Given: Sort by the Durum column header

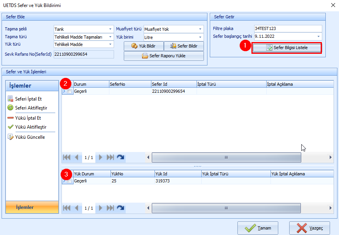Looking at the screenshot, I should 91,84.
